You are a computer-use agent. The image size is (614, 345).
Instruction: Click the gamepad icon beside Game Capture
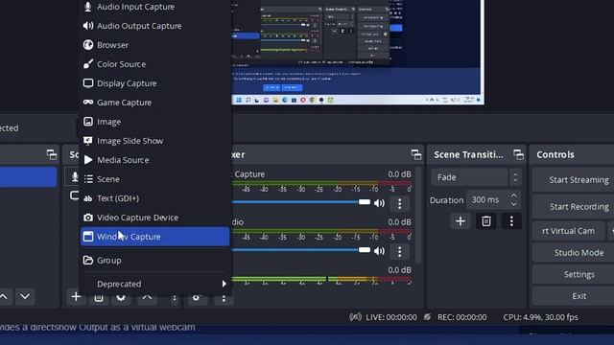coord(88,103)
